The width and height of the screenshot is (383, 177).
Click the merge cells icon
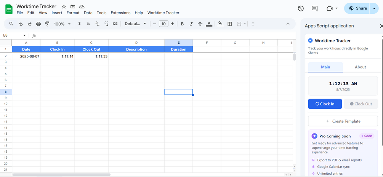click(x=239, y=24)
